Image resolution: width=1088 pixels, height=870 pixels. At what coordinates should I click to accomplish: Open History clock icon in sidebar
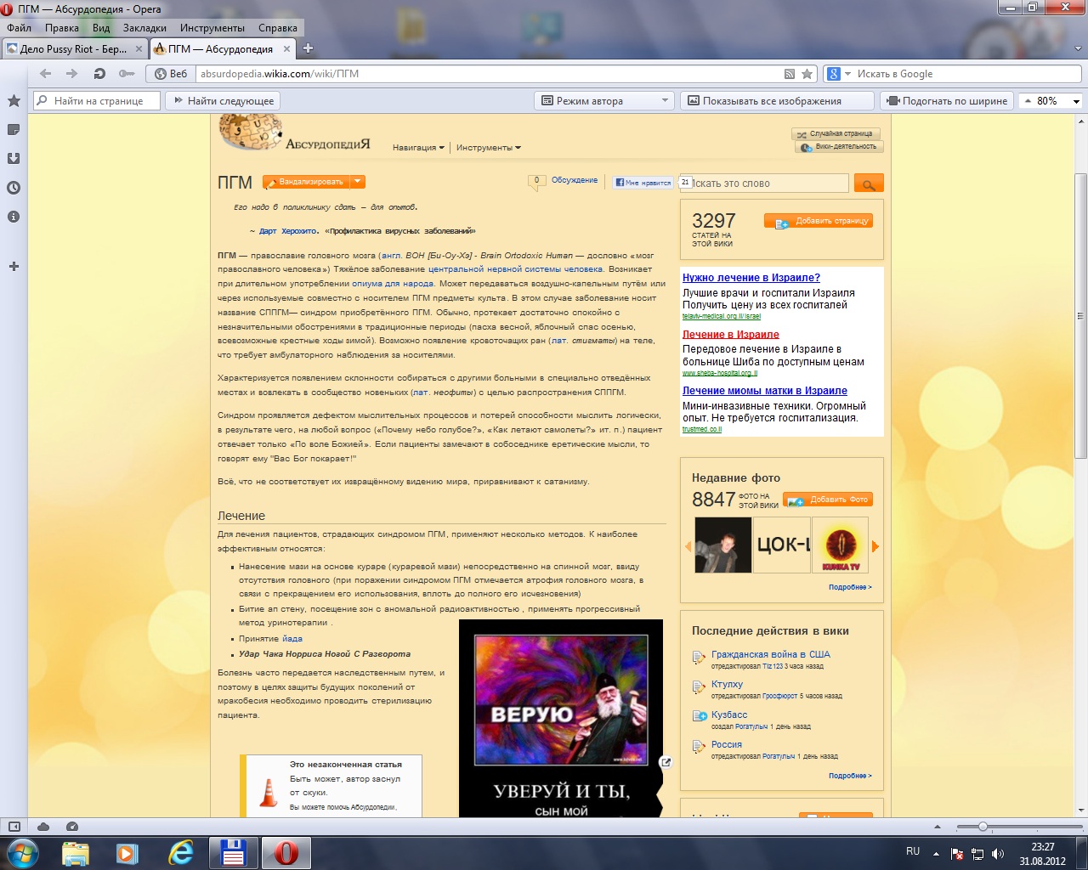click(x=14, y=188)
